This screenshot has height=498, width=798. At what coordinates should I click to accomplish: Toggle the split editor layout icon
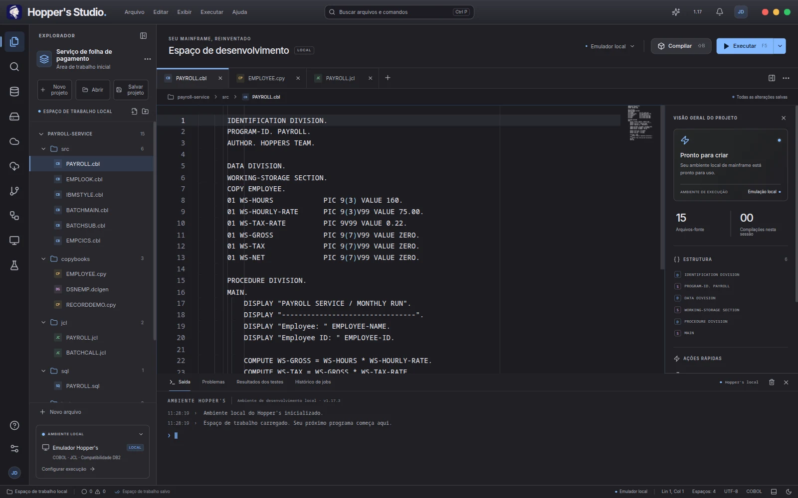coord(772,78)
